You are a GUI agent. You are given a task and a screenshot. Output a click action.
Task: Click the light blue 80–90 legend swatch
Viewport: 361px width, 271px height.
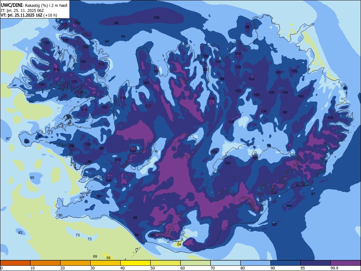coord(256,263)
